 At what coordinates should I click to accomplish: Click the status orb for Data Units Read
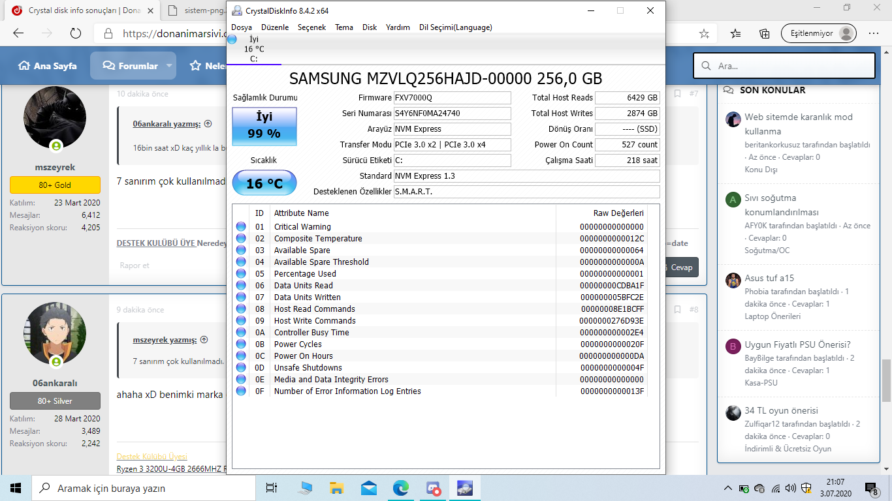click(242, 286)
